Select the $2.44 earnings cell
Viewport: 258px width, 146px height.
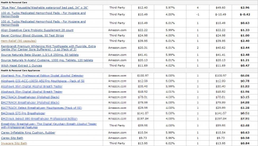245,48
